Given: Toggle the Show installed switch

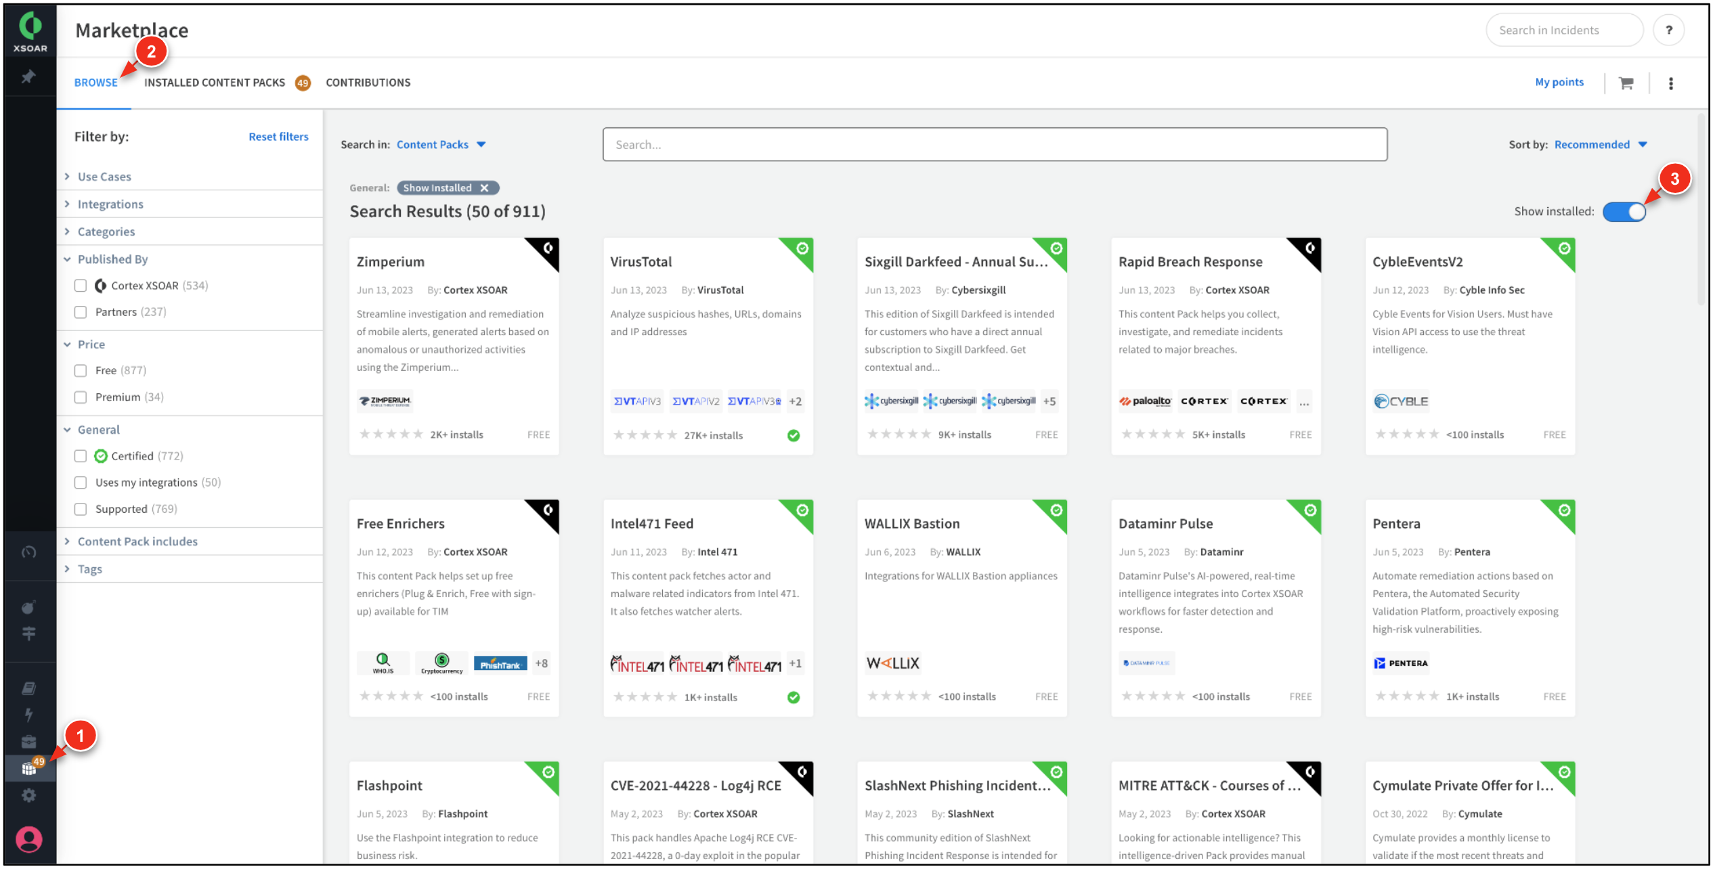Looking at the screenshot, I should tap(1624, 211).
